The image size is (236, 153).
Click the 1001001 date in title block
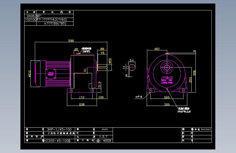point(206,129)
